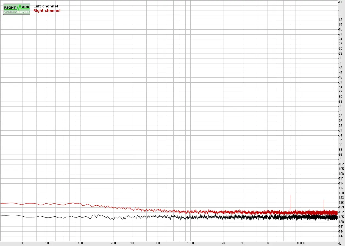This screenshot has height=246, width=345.
Task: Click the 5K frequency axis label
Action: point(268,243)
